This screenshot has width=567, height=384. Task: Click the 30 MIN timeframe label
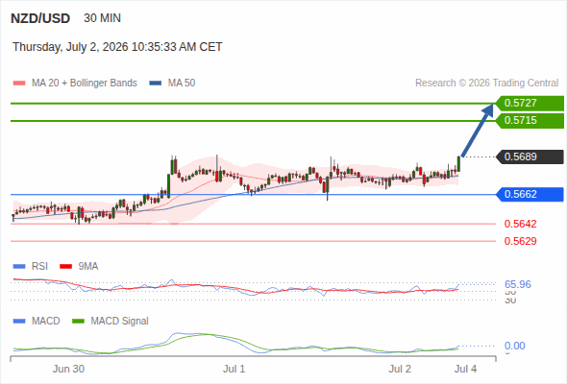[x=102, y=18]
